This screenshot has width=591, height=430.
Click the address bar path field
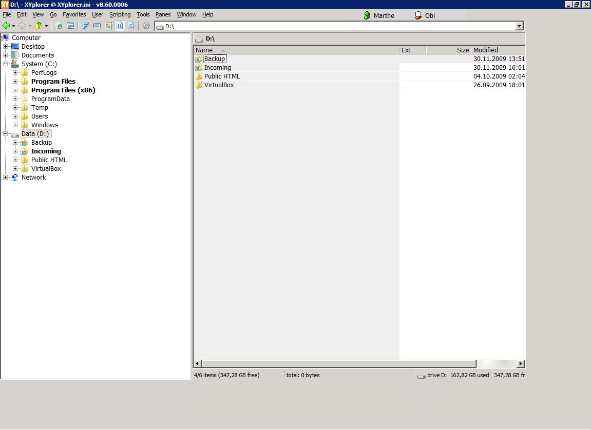tap(335, 26)
